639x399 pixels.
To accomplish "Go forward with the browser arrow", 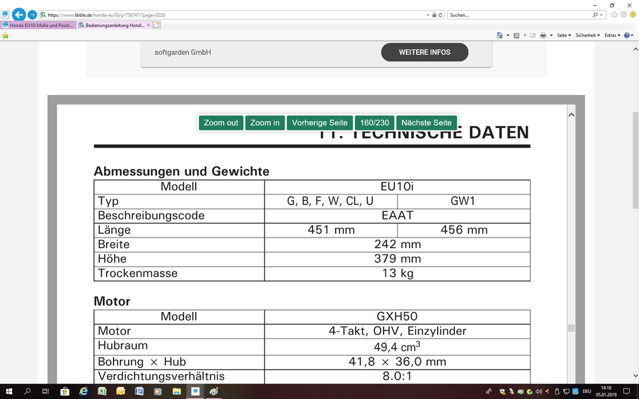I will tap(32, 15).
